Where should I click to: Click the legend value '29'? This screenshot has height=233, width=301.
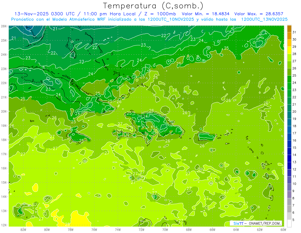point(294,46)
